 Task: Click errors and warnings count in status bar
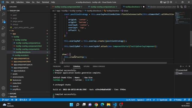tap(23, 100)
